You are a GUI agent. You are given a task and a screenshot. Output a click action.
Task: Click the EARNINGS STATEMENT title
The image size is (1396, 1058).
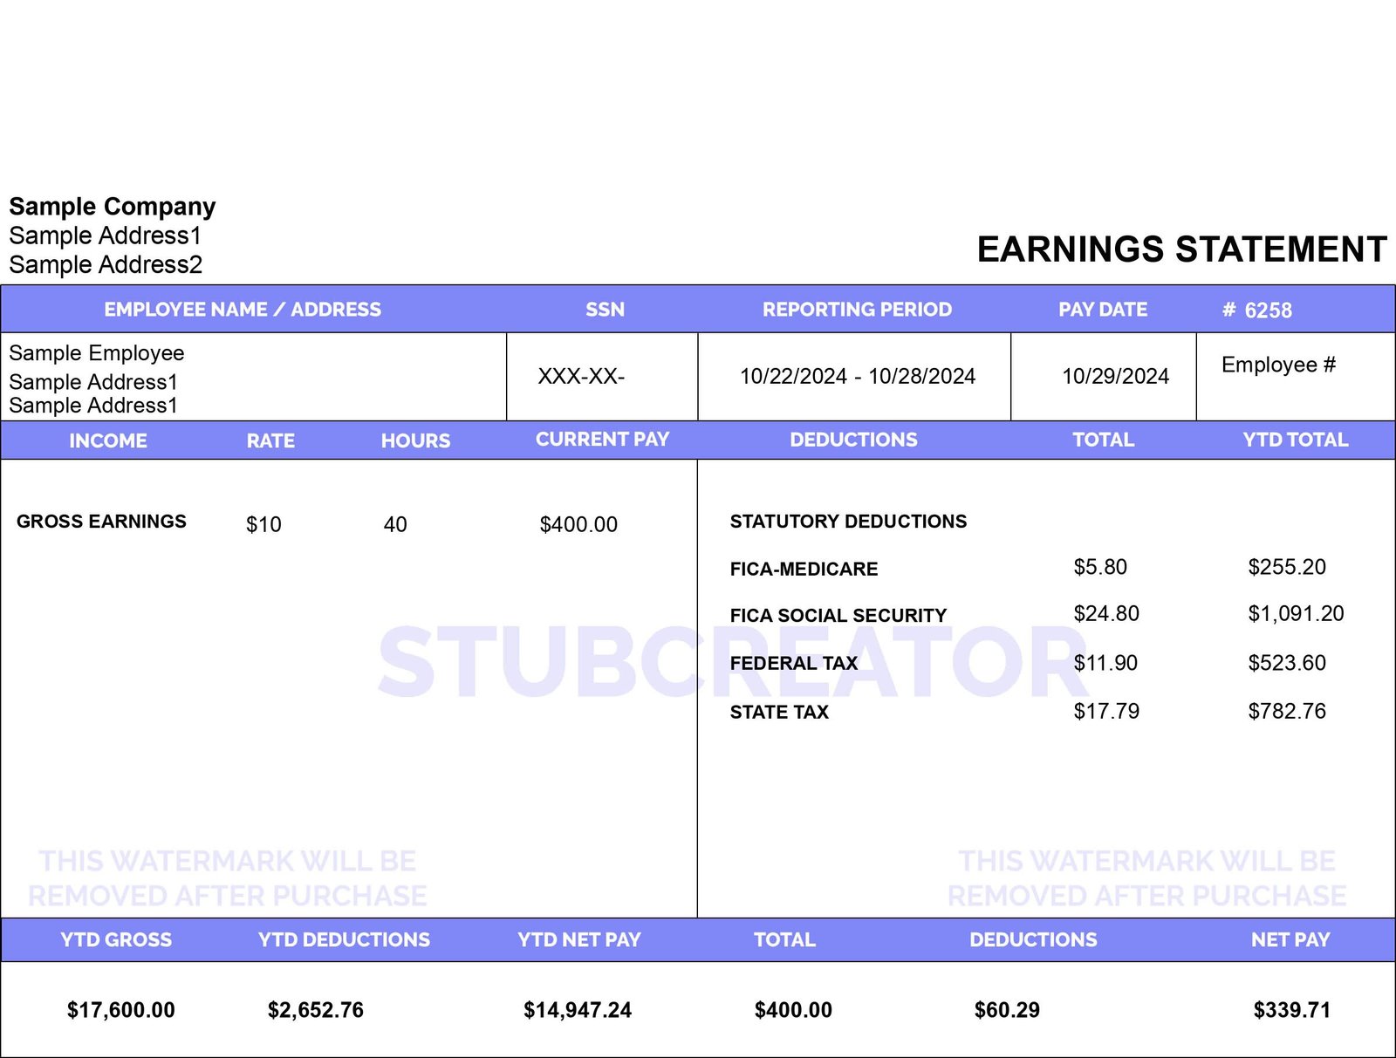tap(1180, 249)
